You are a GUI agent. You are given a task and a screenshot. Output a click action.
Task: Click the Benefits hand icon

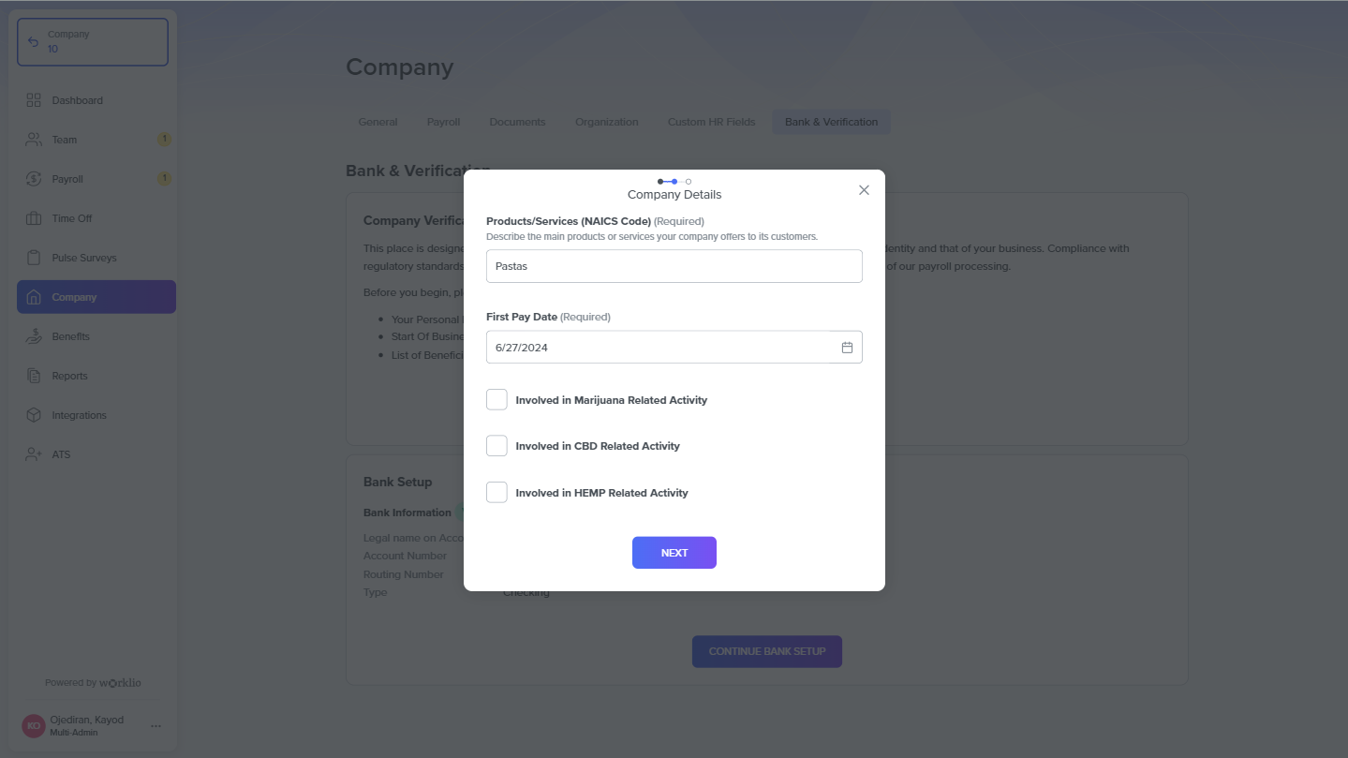(x=34, y=336)
